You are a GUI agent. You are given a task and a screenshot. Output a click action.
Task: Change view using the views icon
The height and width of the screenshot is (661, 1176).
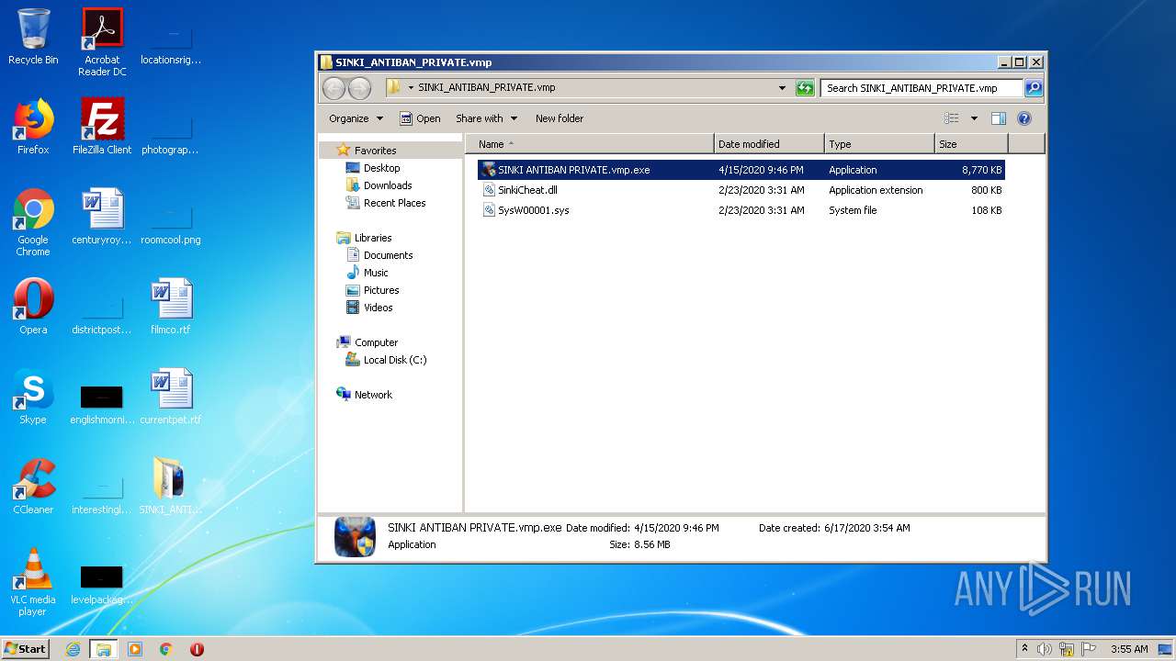tap(952, 118)
